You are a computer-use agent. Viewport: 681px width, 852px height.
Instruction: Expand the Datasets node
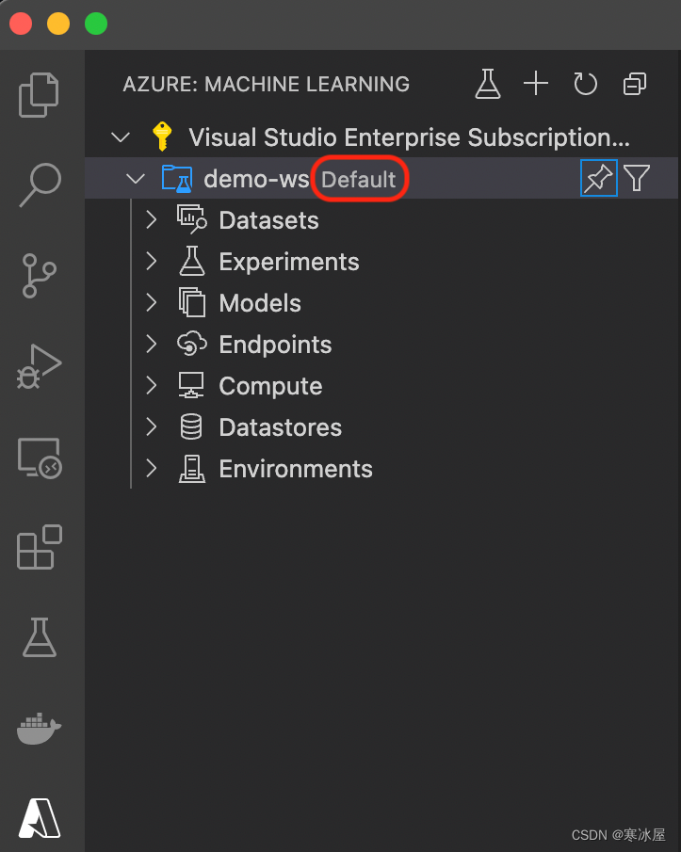[151, 220]
